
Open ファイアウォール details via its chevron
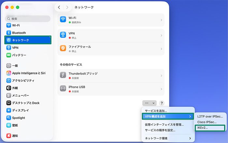161,49
